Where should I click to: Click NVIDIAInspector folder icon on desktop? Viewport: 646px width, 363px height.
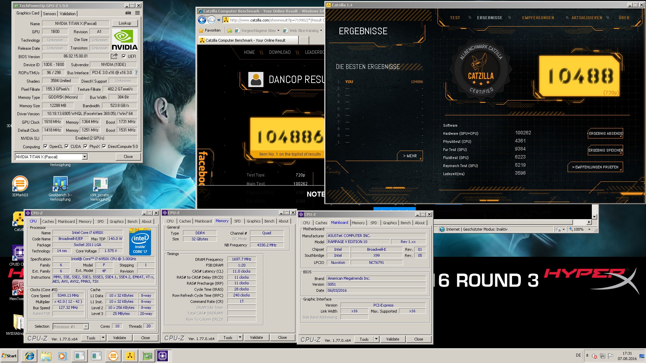pyautogui.click(x=17, y=324)
